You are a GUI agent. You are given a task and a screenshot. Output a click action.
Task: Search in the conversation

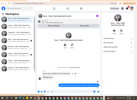121,31
